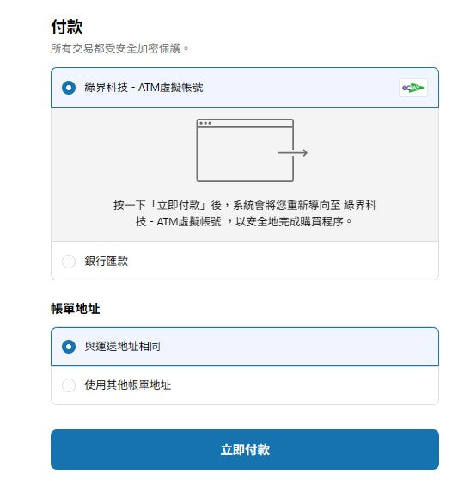Choose the 使用其他帳單地址 radio button
This screenshot has height=487, width=458.
pos(69,385)
